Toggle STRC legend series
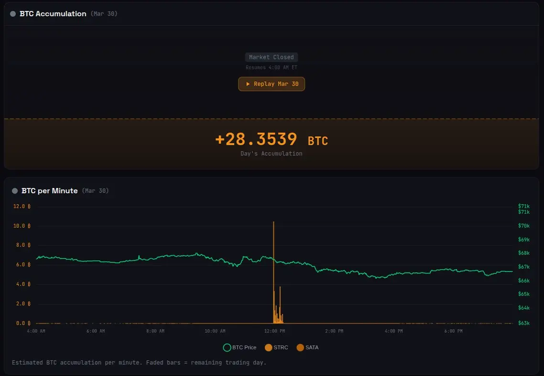Screen dimensions: 544x376 [276, 348]
